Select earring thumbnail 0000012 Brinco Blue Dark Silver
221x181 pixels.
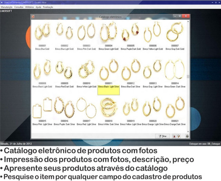click(x=131, y=70)
